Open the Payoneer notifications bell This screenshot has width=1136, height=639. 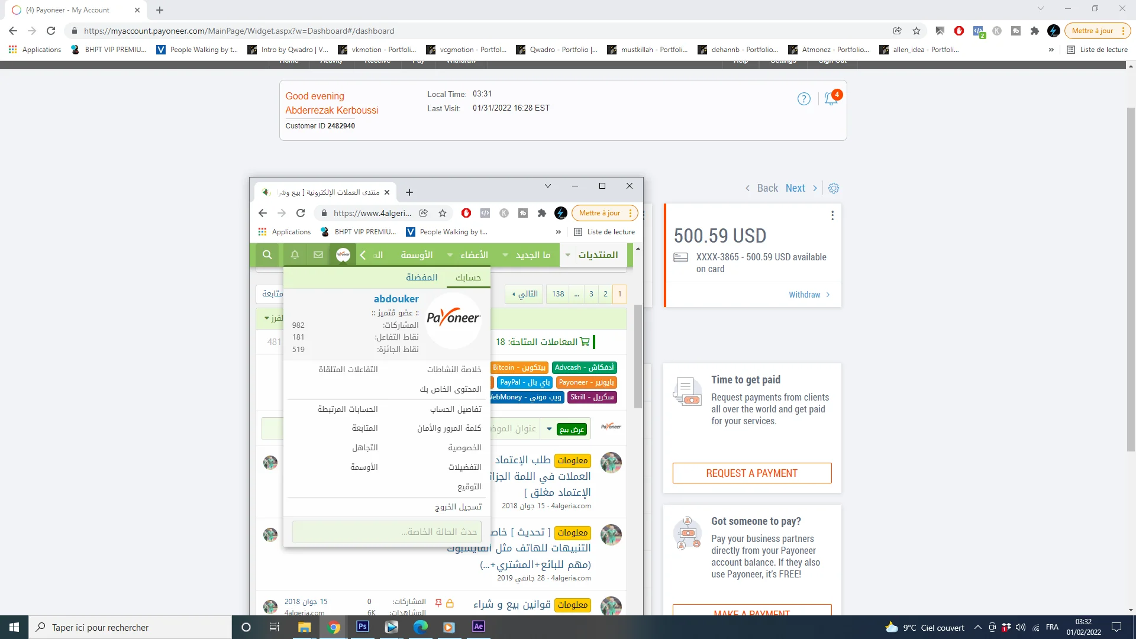831,99
